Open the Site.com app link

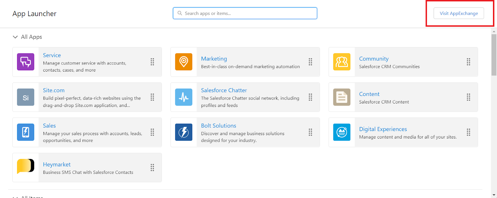(54, 90)
